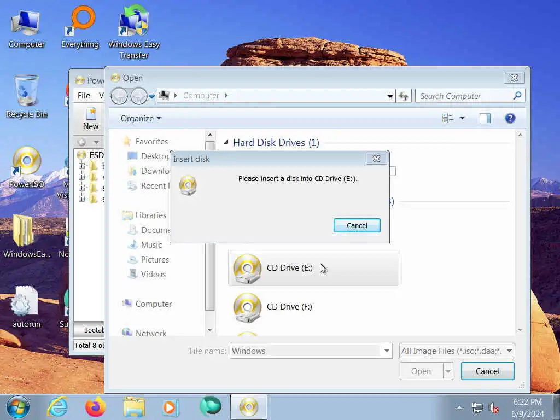Cancel the Insert disk dialog

point(357,225)
